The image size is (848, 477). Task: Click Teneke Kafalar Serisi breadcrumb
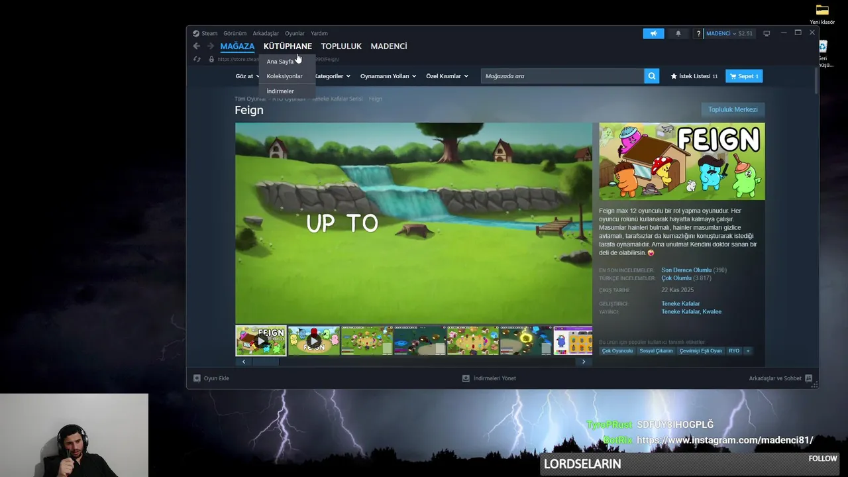coord(337,99)
